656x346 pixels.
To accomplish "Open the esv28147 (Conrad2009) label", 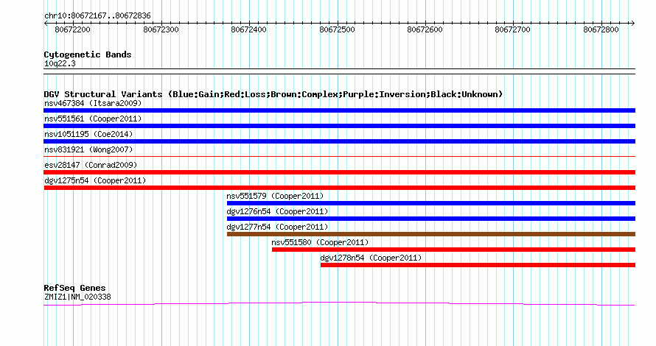I will pyautogui.click(x=91, y=165).
